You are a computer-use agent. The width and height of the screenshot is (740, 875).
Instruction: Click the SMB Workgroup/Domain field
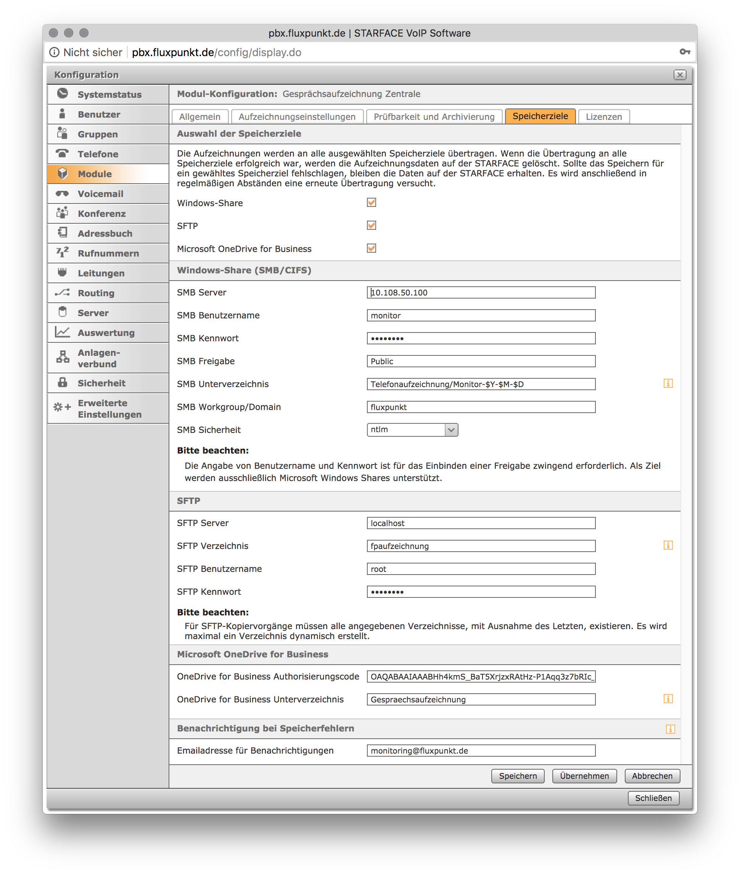pyautogui.click(x=481, y=407)
